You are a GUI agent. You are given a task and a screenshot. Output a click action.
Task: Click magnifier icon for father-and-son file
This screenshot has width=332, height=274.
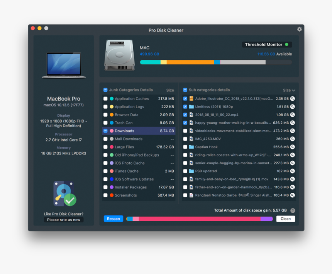coord(292,187)
